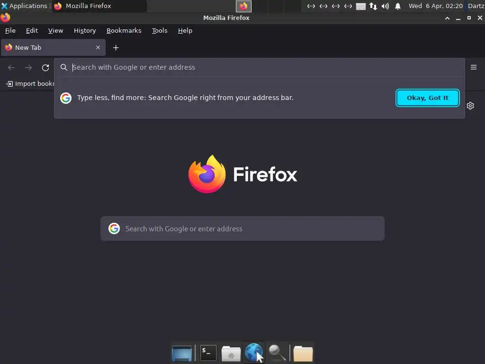Viewport: 485px width, 364px height.
Task: Click the Firefox icon in window title bar
Action: coord(5,18)
